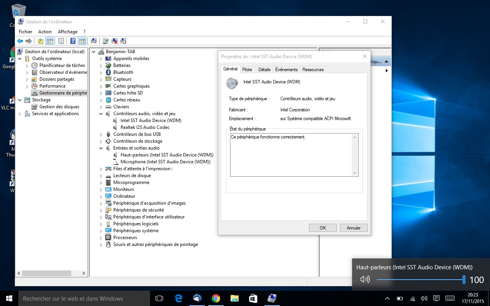This screenshot has height=306, width=490.
Task: Open the Windows Store taskbar icon
Action: [253, 298]
